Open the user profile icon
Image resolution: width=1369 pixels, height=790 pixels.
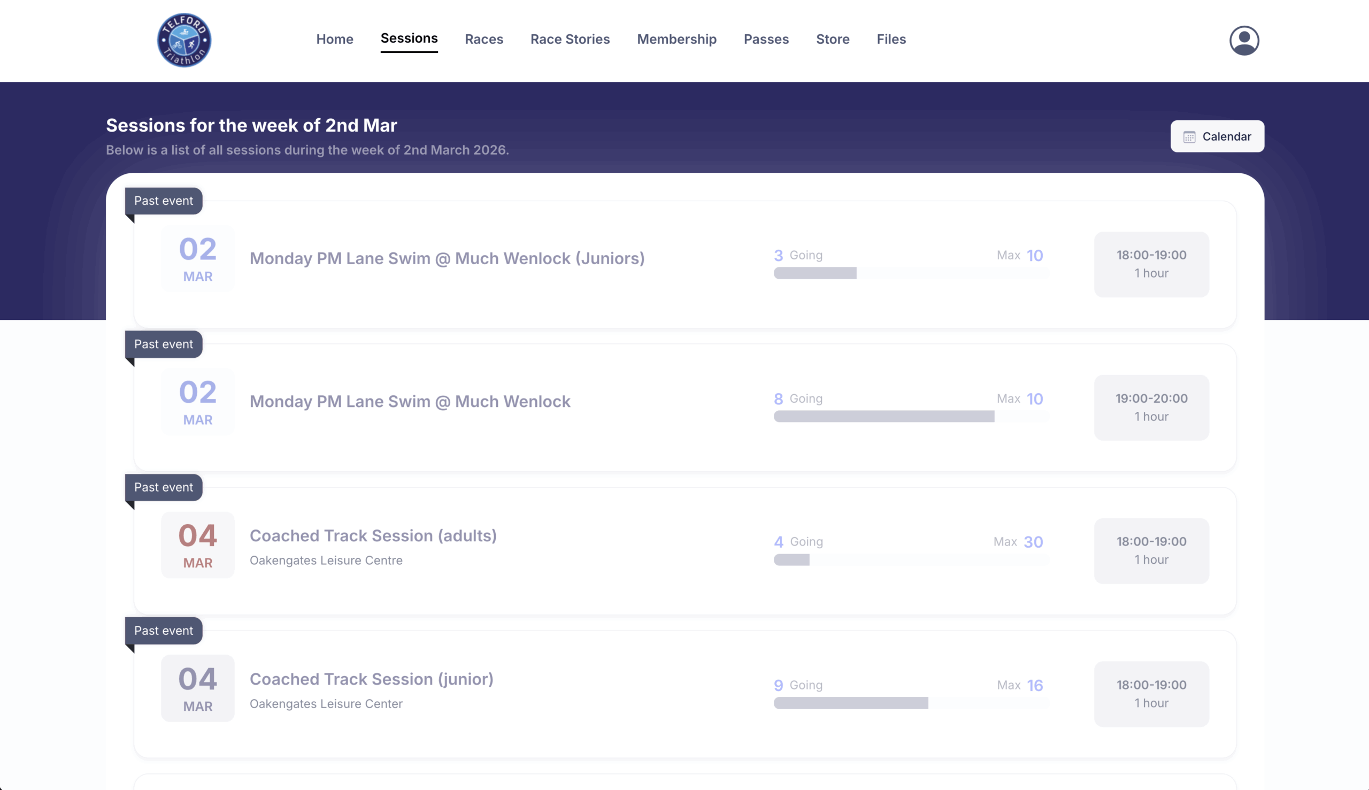(x=1244, y=40)
